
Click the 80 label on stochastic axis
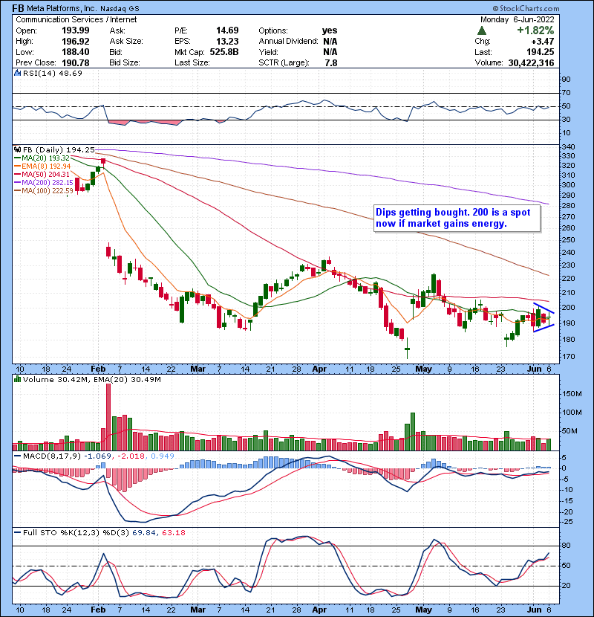[x=566, y=546]
